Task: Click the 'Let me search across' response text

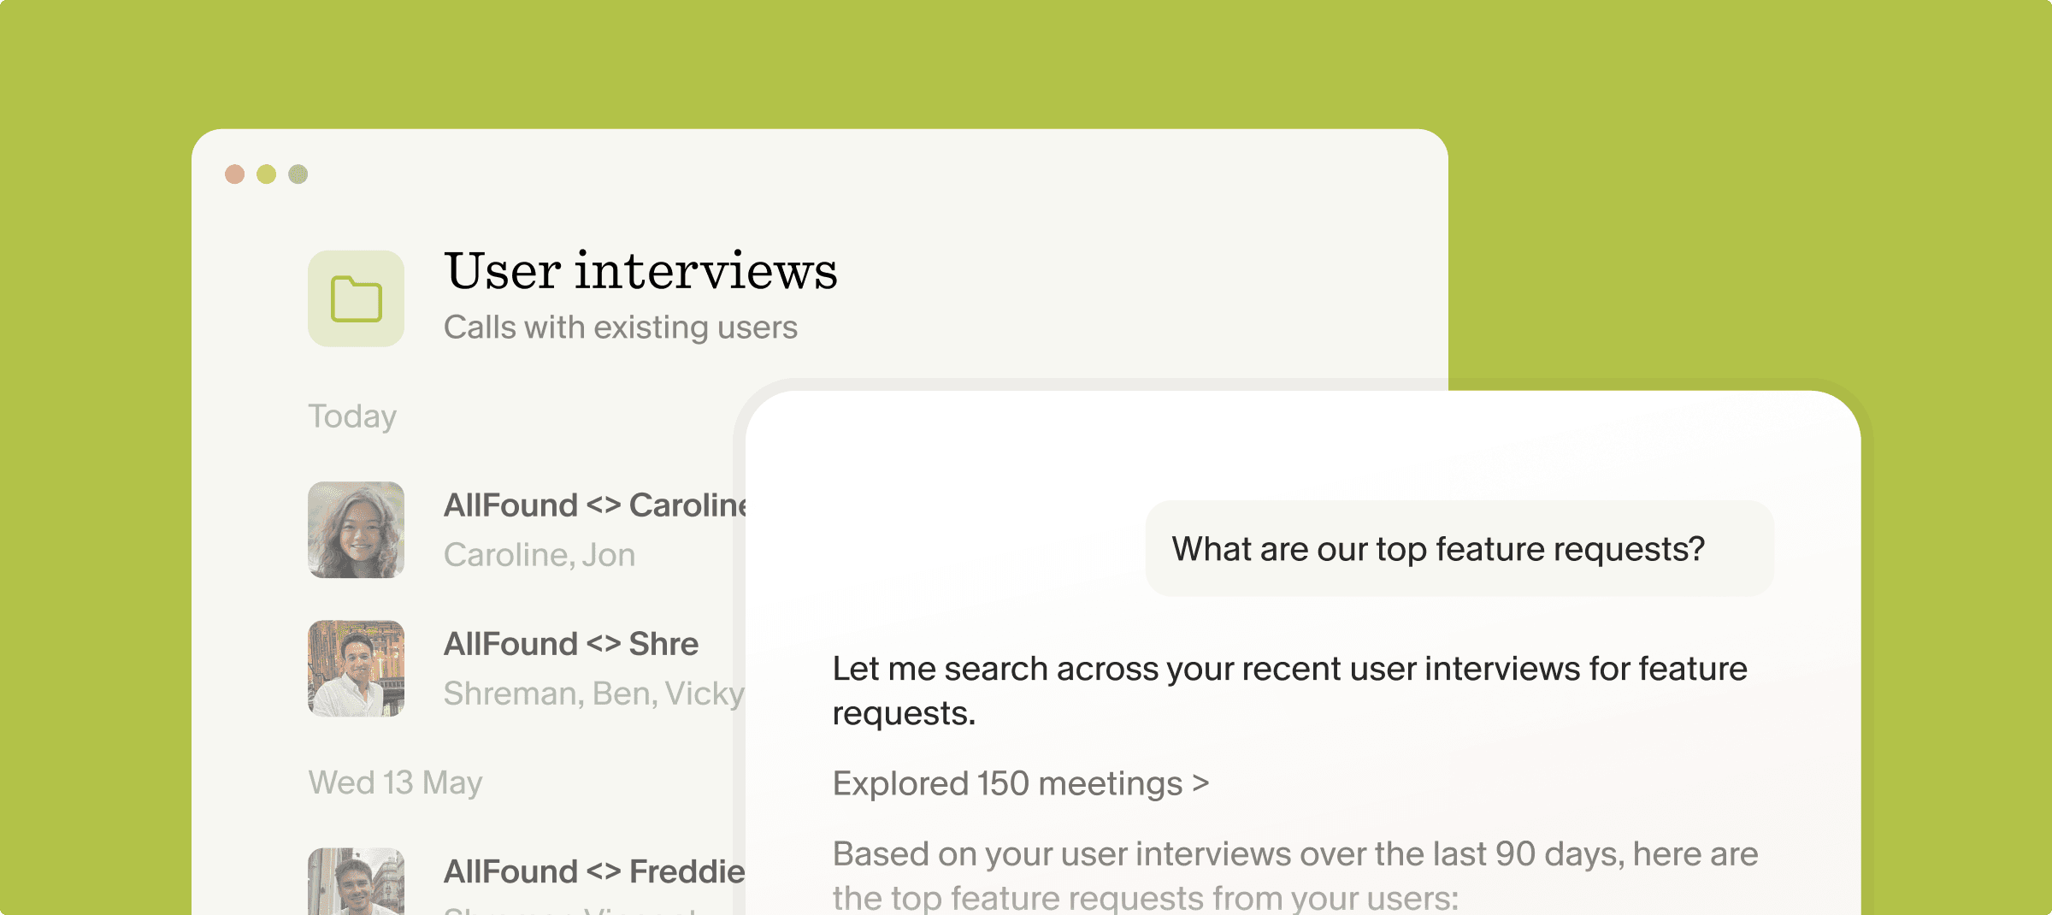Action: [1290, 691]
